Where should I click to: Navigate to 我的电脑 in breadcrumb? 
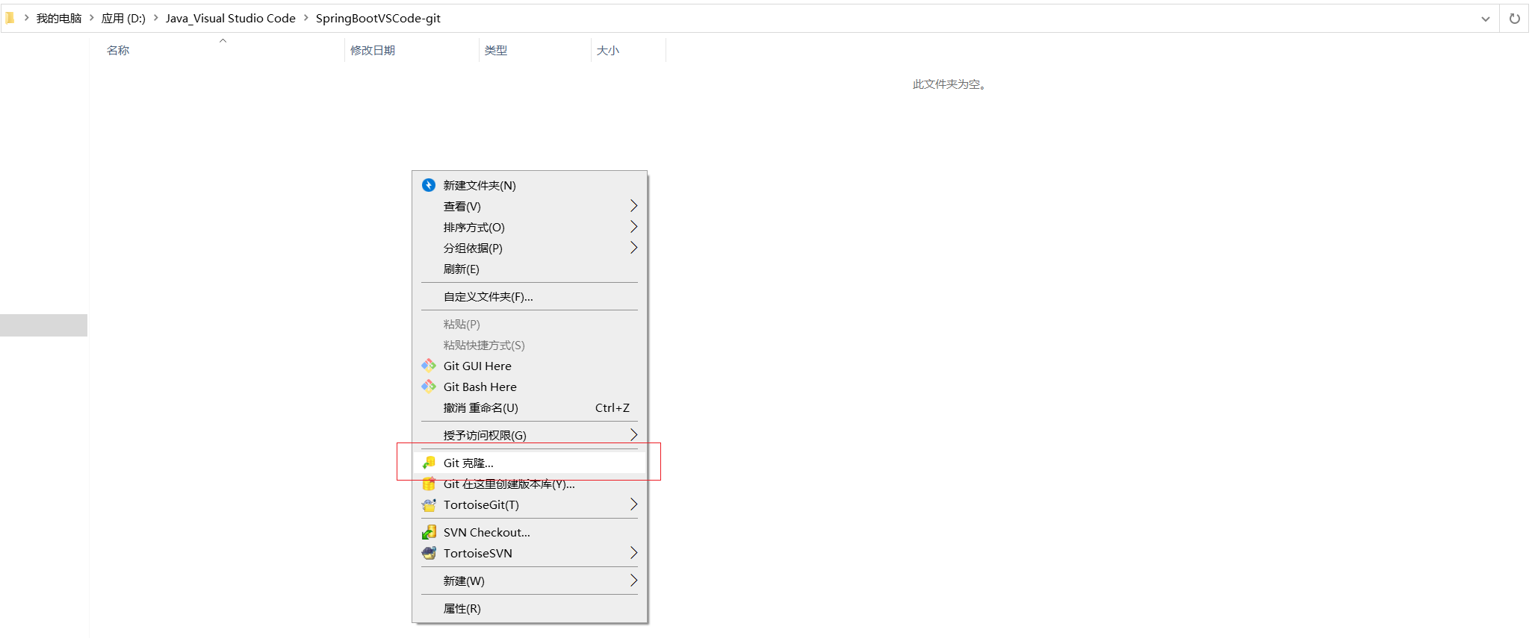pos(59,18)
